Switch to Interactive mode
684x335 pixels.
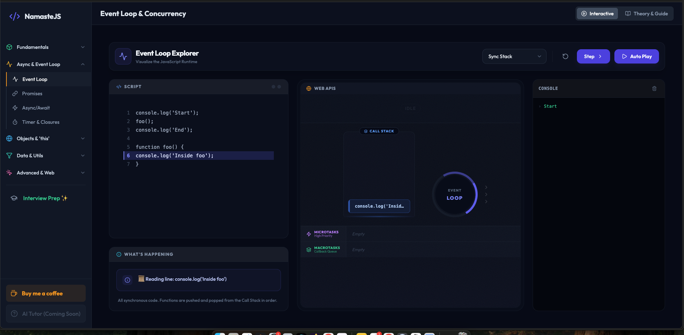point(597,14)
